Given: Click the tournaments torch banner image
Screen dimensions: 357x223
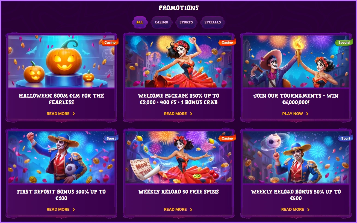Looking at the screenshot, I should 296,61.
